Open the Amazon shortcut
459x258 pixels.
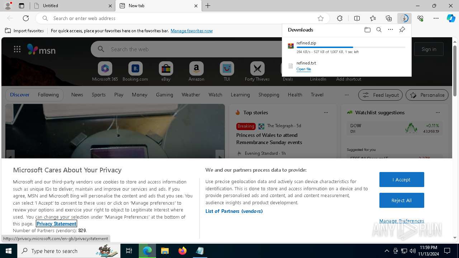[196, 71]
